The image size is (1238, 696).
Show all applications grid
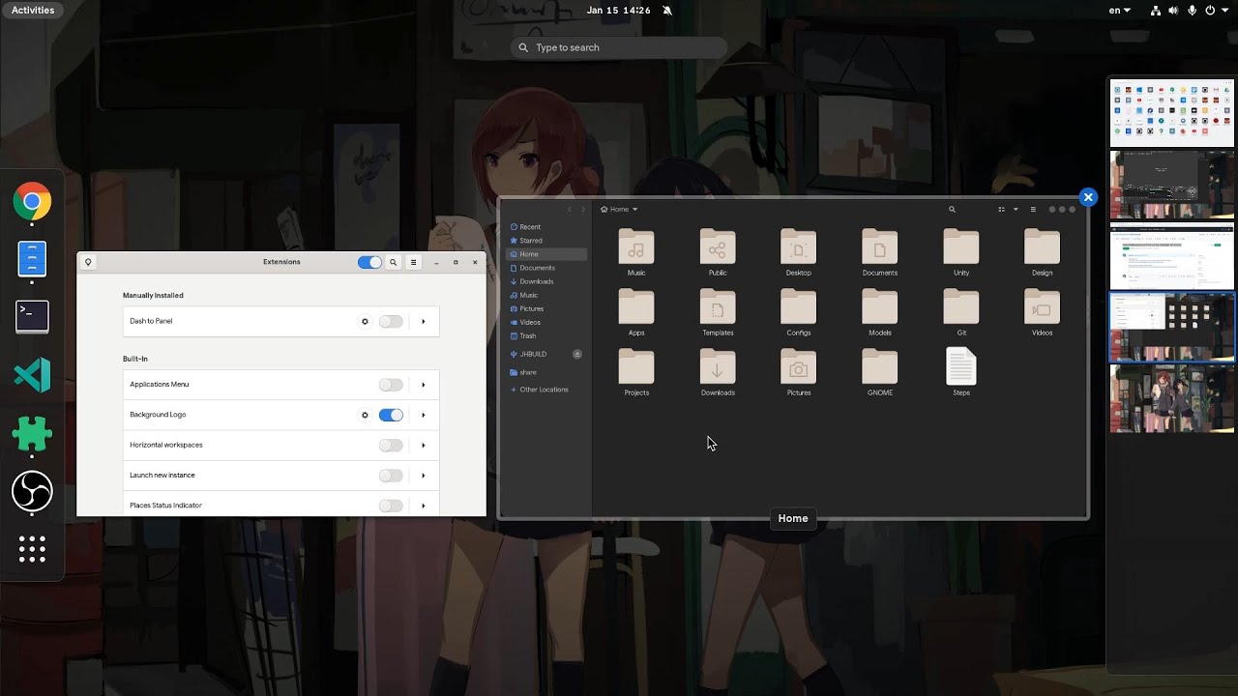32,549
